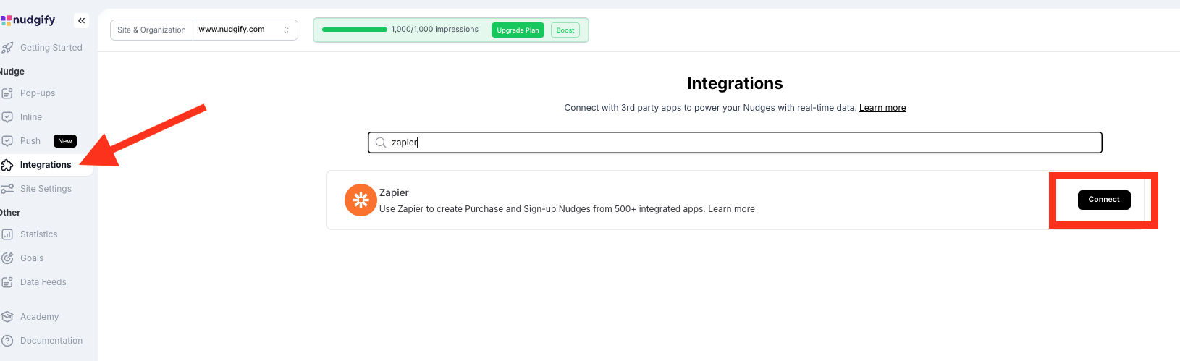The height and width of the screenshot is (361, 1180).
Task: Click the Getting Started rocket icon
Action: pyautogui.click(x=7, y=48)
